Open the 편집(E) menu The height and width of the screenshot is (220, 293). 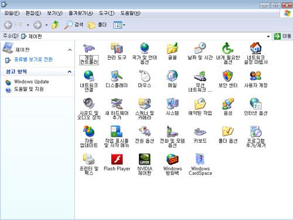[x=33, y=13]
